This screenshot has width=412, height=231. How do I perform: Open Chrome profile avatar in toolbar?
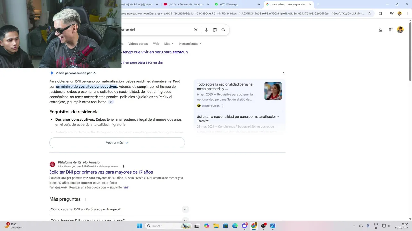pos(399,13)
